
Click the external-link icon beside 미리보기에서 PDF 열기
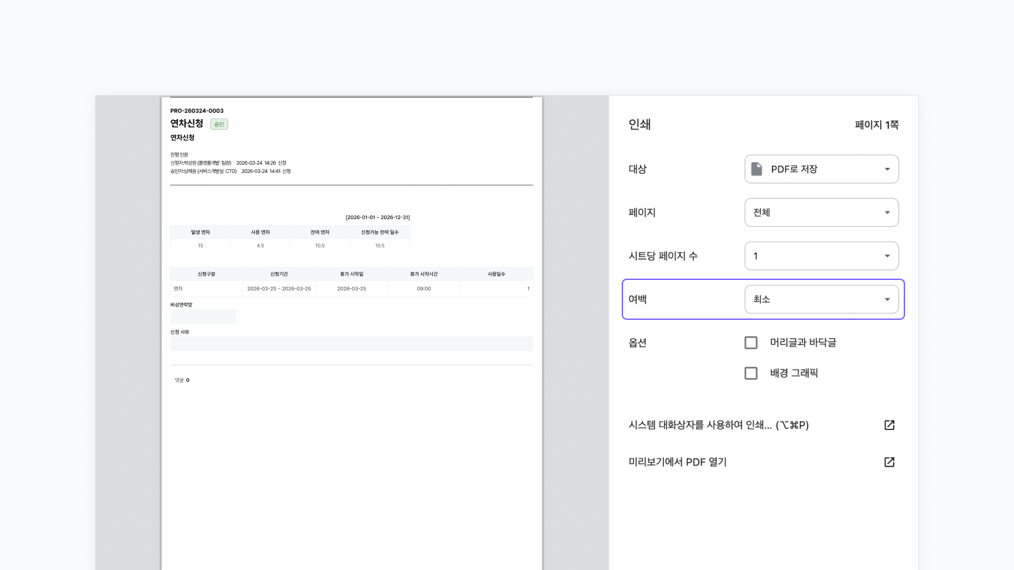coord(889,462)
